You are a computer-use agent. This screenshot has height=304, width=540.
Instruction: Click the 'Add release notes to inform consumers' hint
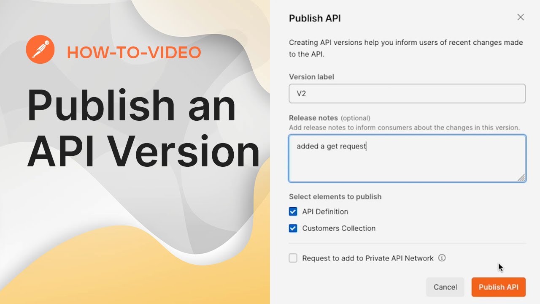coord(404,128)
